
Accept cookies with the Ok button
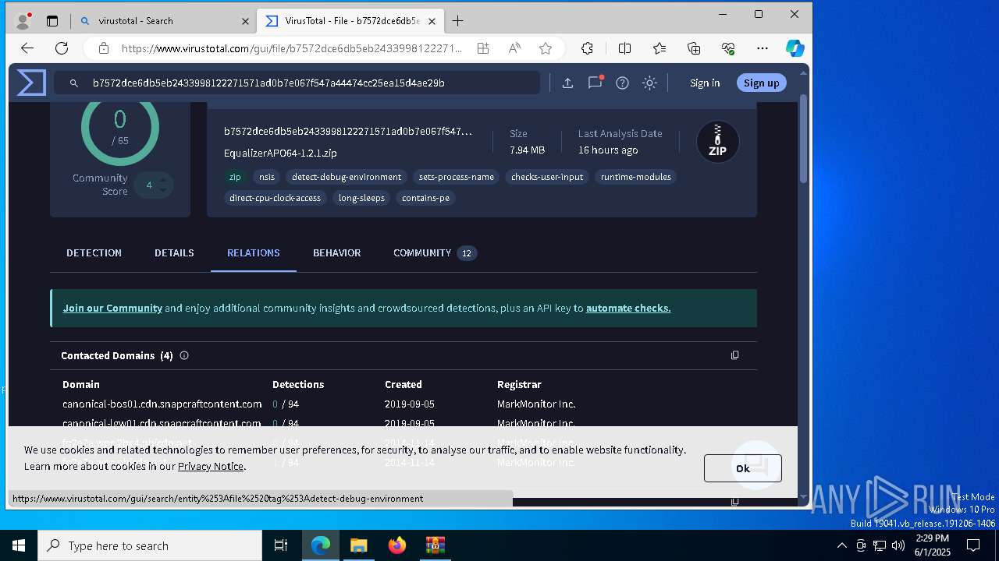coord(742,468)
